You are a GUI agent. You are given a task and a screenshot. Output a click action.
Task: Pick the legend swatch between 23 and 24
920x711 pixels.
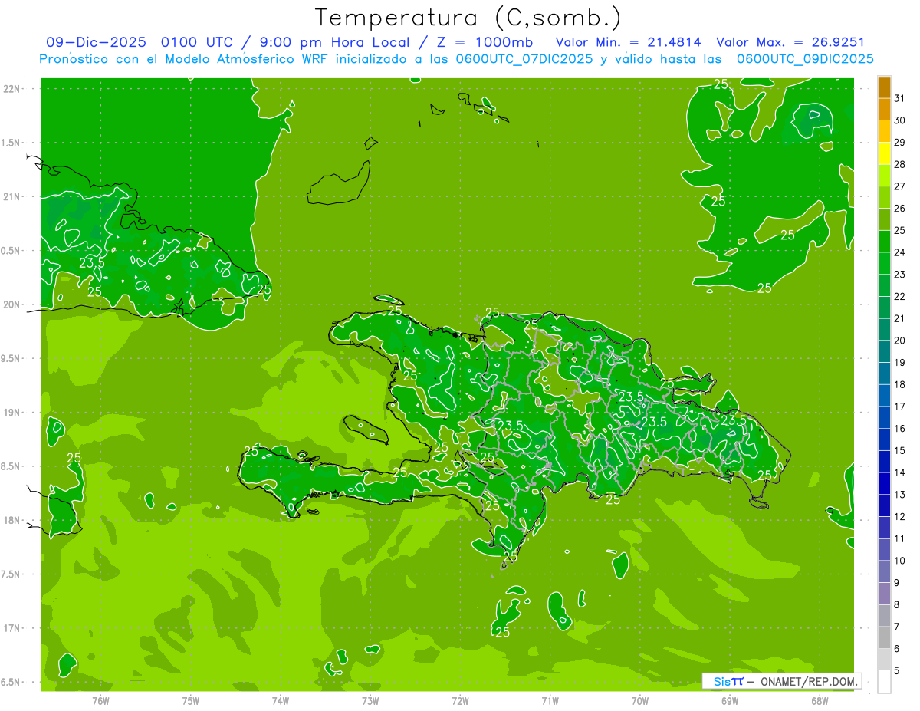(884, 263)
